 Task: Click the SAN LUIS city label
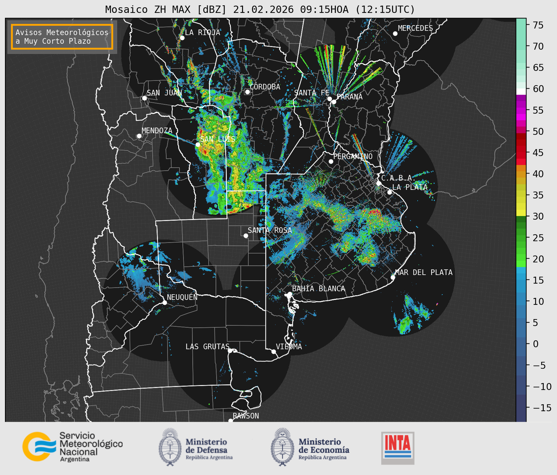218,139
